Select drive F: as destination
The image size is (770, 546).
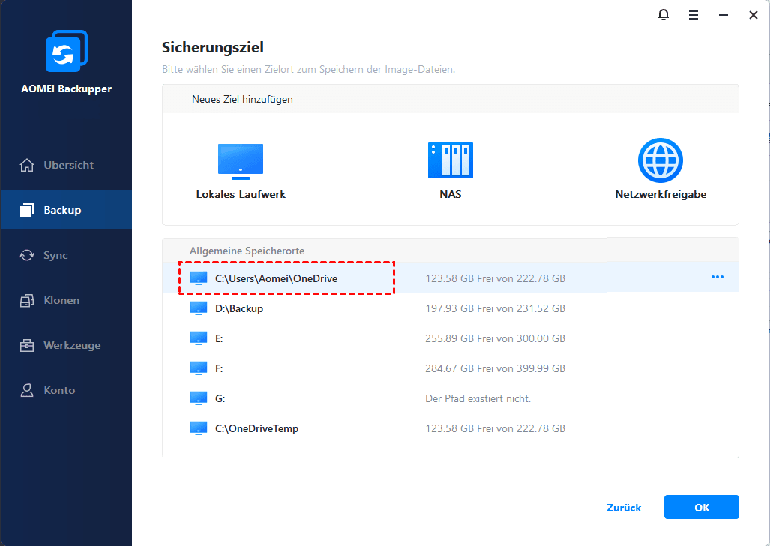[451, 368]
